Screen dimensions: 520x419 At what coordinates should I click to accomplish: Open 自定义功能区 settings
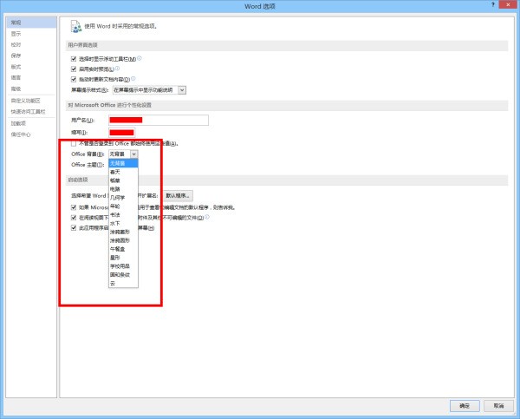31,101
